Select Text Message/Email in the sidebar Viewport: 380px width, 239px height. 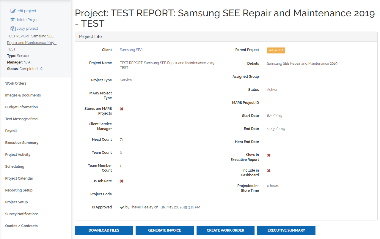22,119
